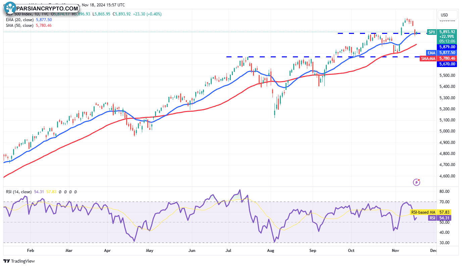This screenshot has height=267, width=462.
Task: Click the Nov 18, 2024 15:57 UTC timestamp
Action: pyautogui.click(x=103, y=5)
